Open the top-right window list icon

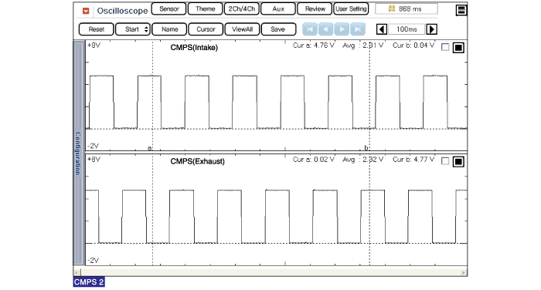(461, 10)
